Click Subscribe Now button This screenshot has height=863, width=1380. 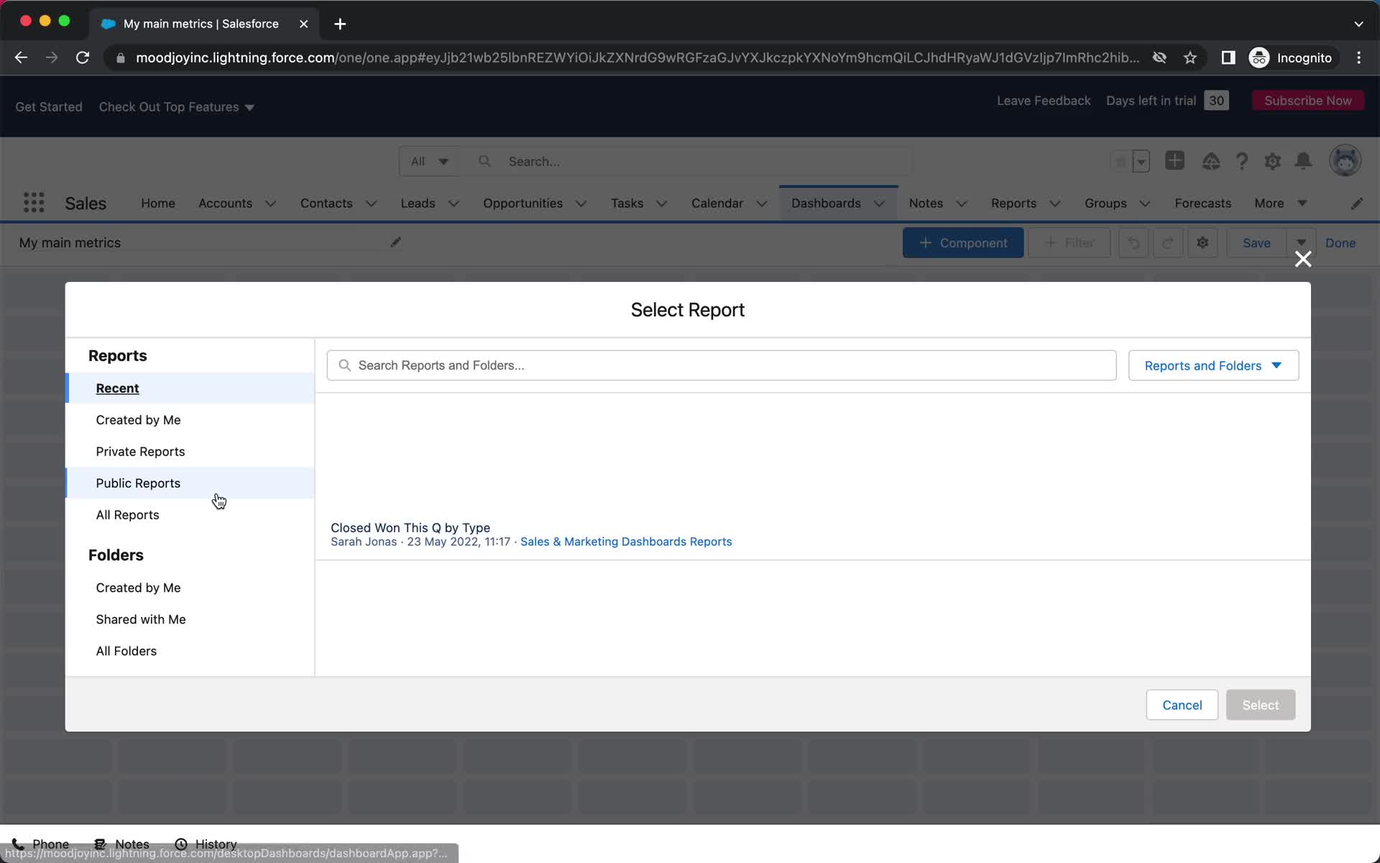click(x=1307, y=101)
